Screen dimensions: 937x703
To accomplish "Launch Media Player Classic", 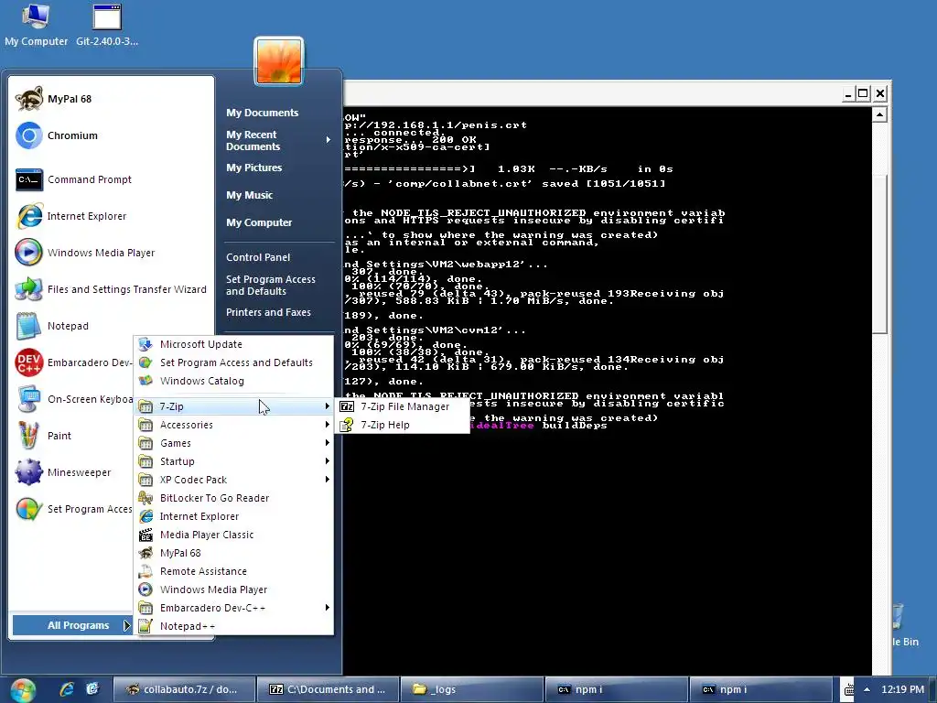I will pos(234,535).
